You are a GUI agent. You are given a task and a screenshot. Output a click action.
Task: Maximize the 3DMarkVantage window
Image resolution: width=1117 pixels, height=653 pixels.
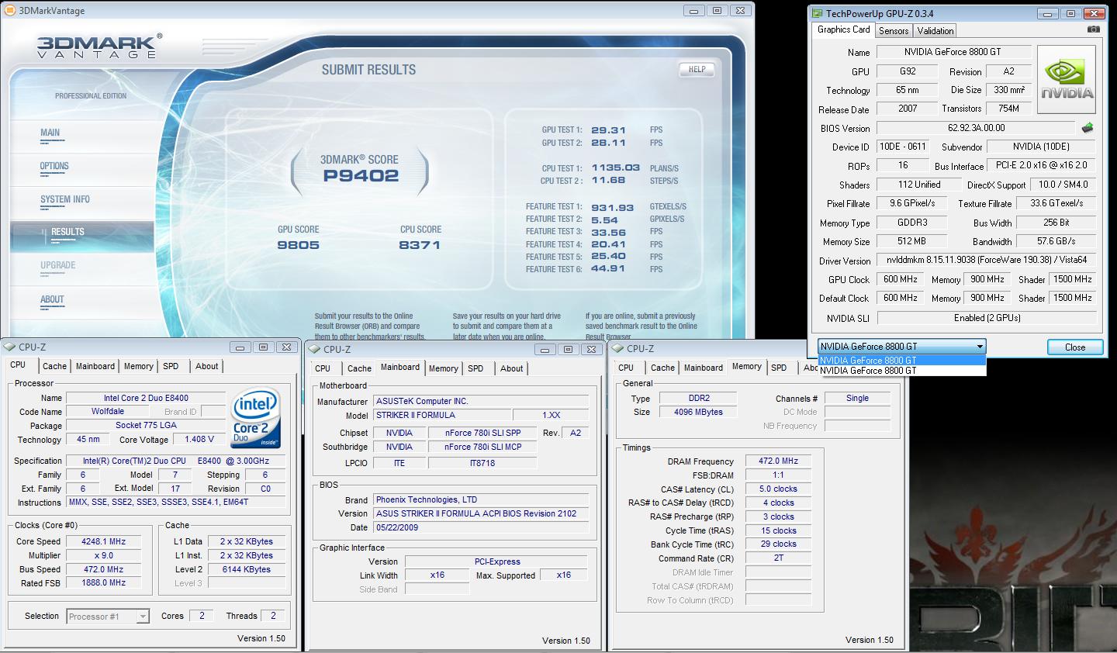[x=717, y=11]
